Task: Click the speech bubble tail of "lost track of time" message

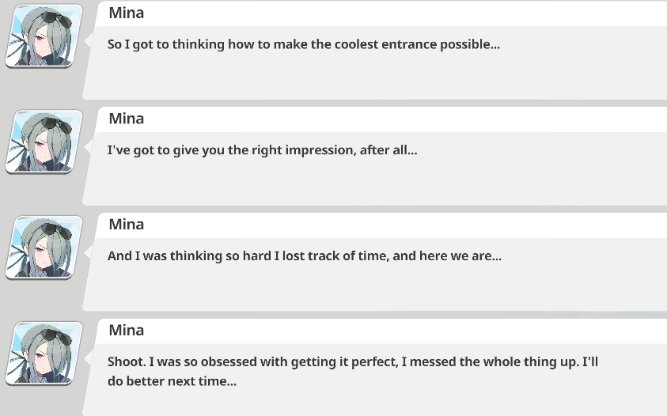Action: click(89, 251)
